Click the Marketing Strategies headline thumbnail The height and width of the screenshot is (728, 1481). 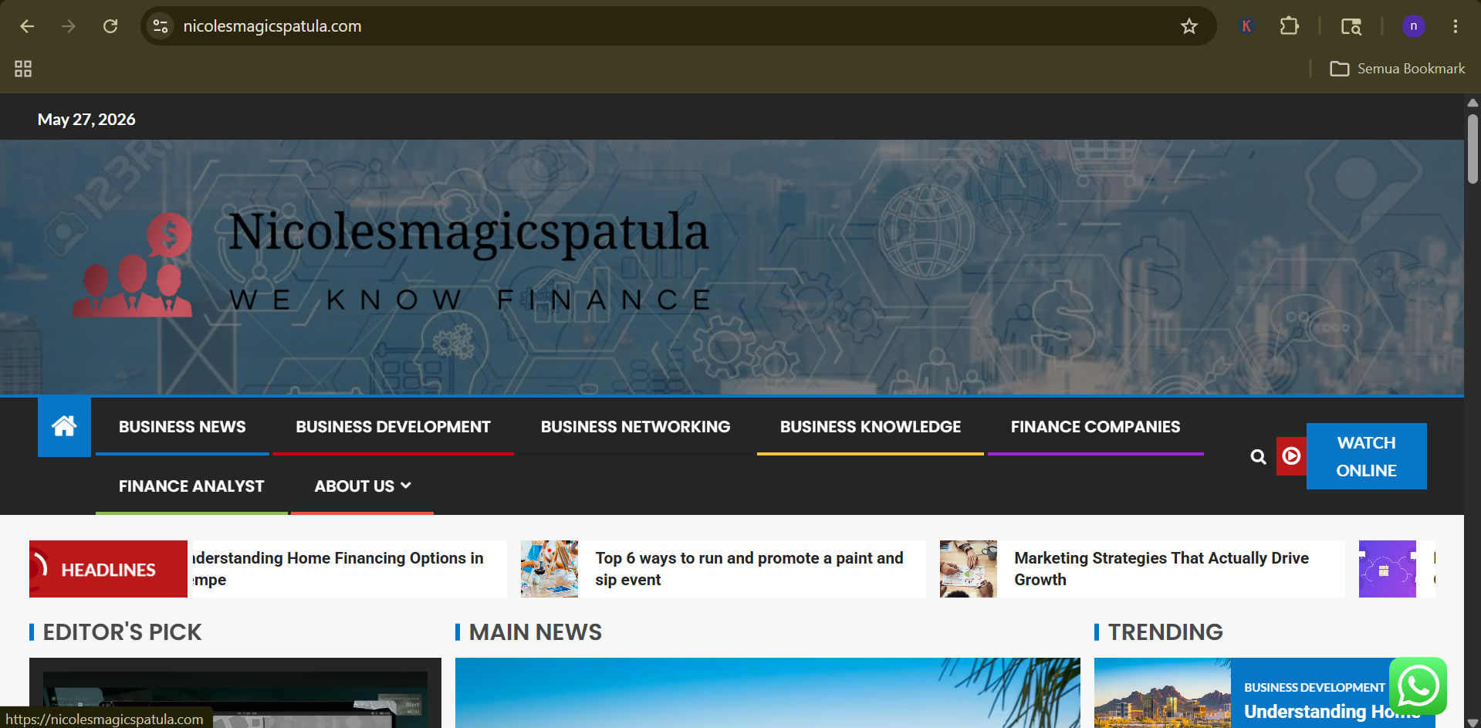point(969,569)
